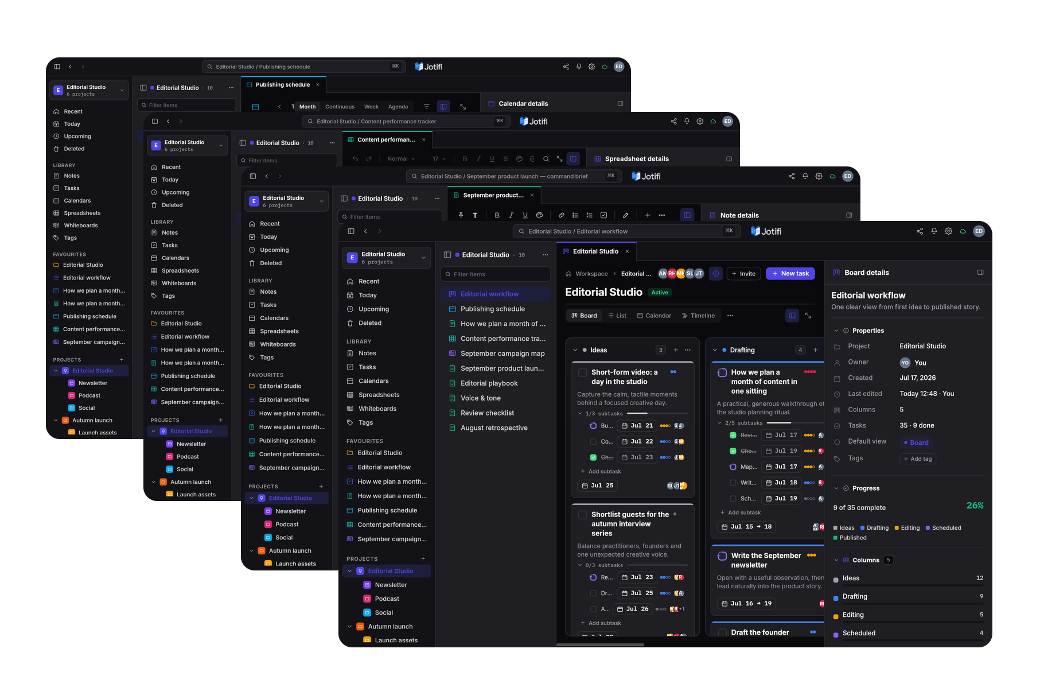Click pin icon in September product note toolbar
The image size is (1044, 699).
pyautogui.click(x=461, y=215)
